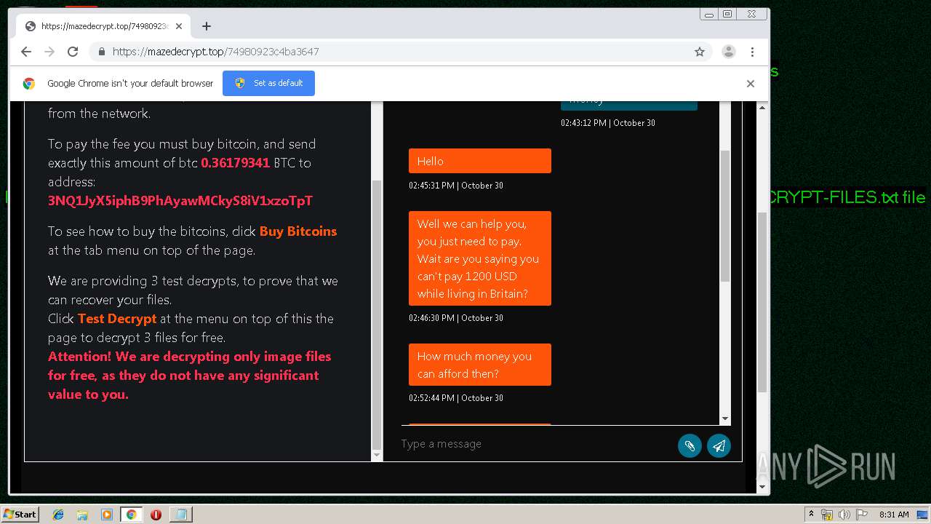Click the 'Well we can help you' message
931x524 pixels.
tap(480, 258)
